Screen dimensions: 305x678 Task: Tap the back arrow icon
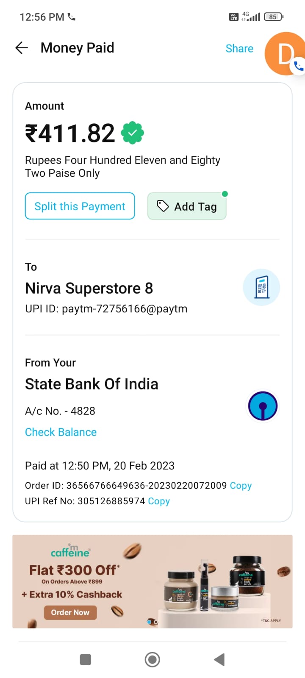click(x=22, y=48)
